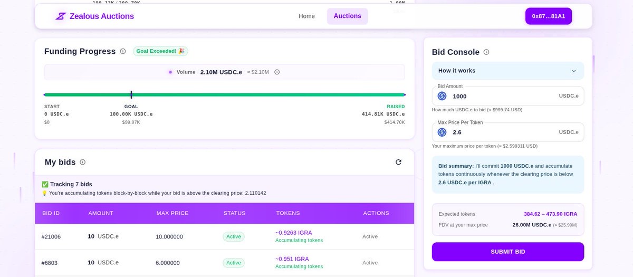
Task: Go to the Home page
Action: coord(306,16)
